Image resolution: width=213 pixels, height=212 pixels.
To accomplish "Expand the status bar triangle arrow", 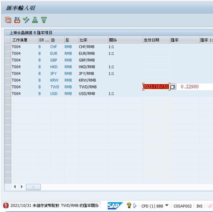I will tap(135, 206).
